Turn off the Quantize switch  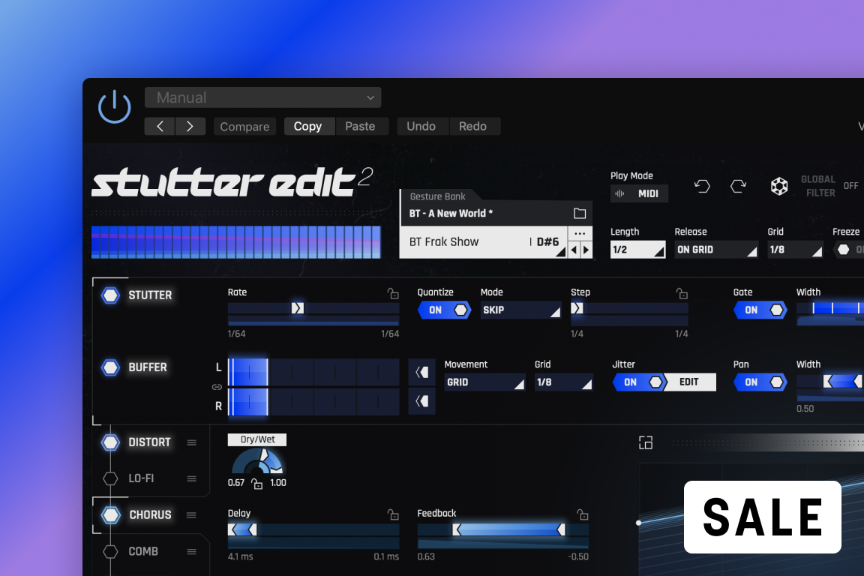(x=444, y=310)
